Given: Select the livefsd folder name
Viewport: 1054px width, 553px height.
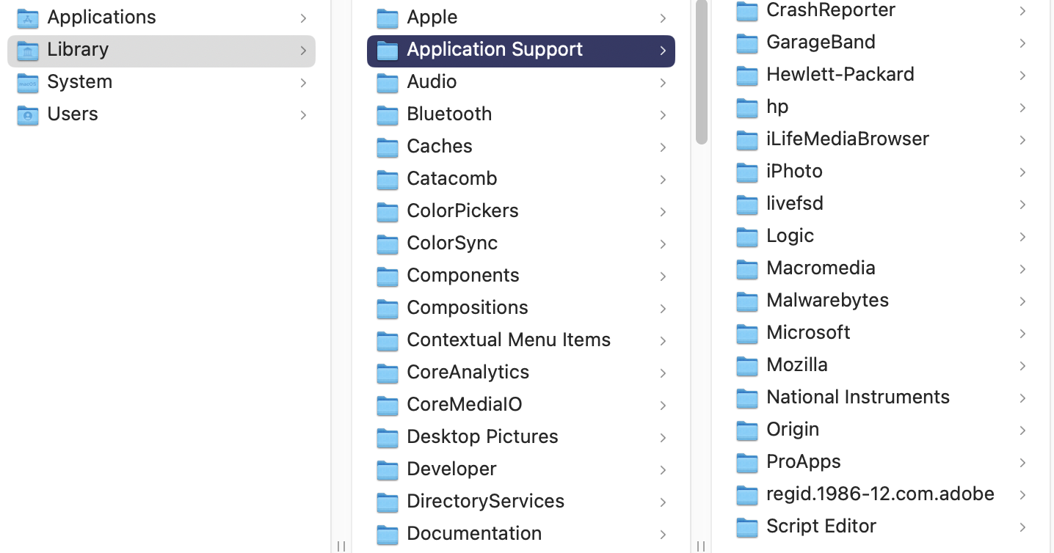Looking at the screenshot, I should pos(795,203).
